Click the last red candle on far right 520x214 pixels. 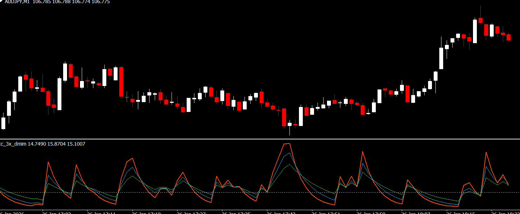[x=508, y=37]
